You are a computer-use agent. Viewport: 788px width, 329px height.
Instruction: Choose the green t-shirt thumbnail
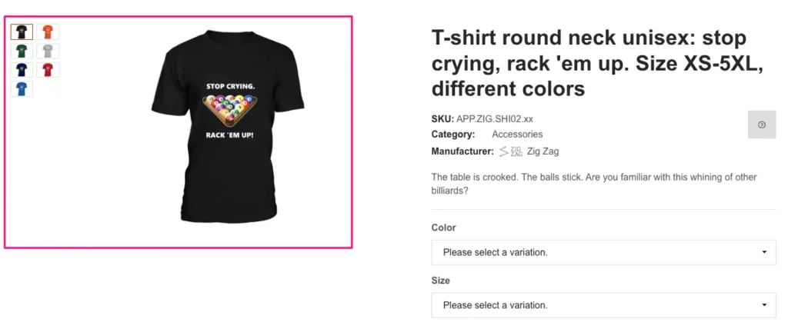click(22, 52)
